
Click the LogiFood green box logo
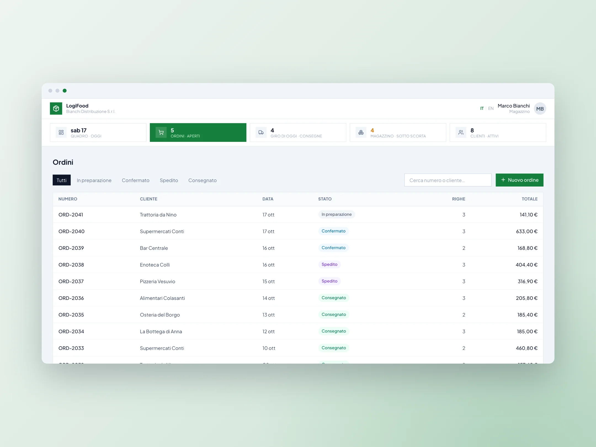pos(56,108)
